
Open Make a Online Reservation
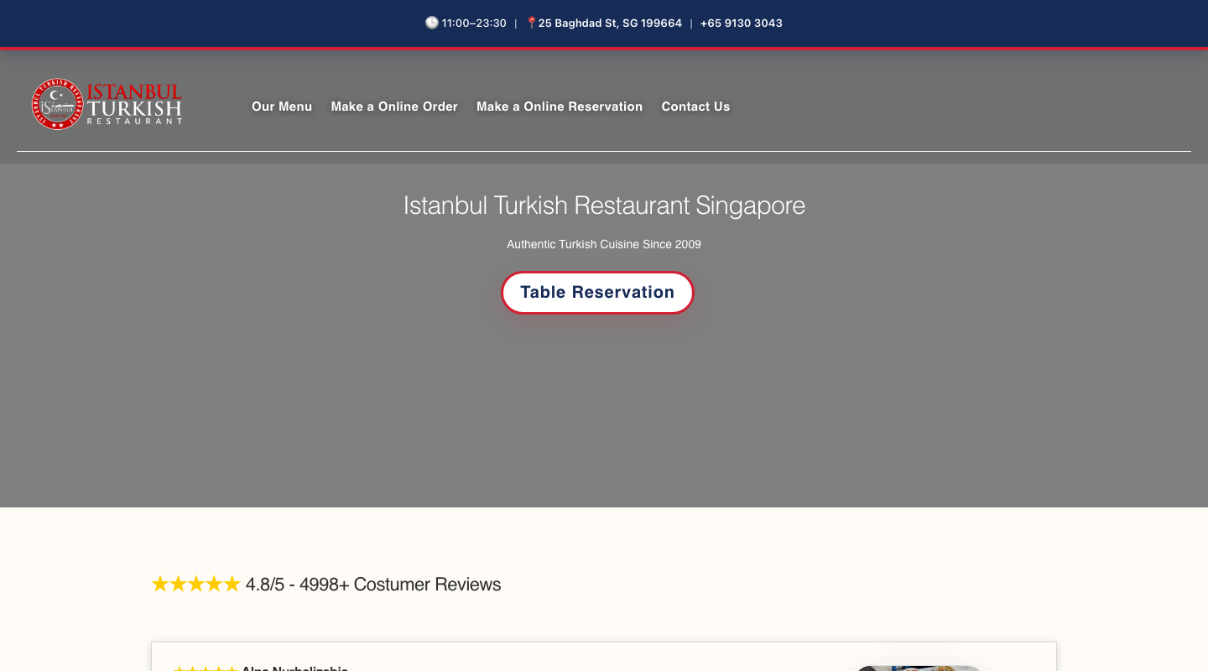point(560,107)
